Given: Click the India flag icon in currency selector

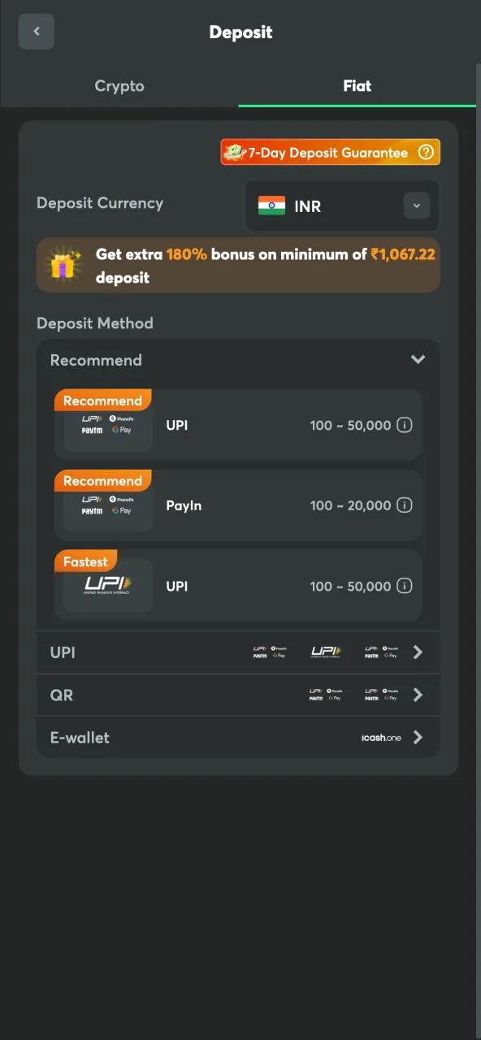Looking at the screenshot, I should click(x=273, y=206).
